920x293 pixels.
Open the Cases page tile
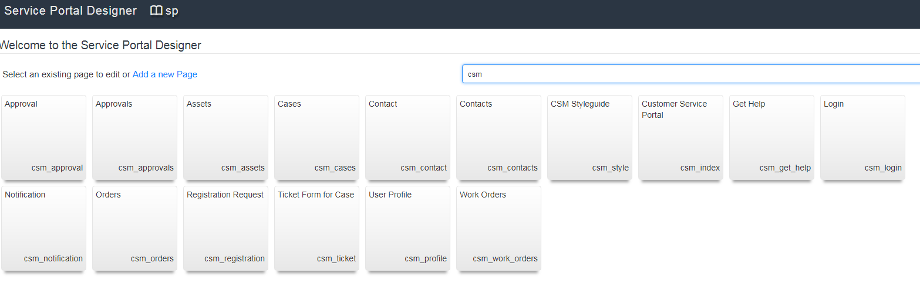tap(317, 138)
